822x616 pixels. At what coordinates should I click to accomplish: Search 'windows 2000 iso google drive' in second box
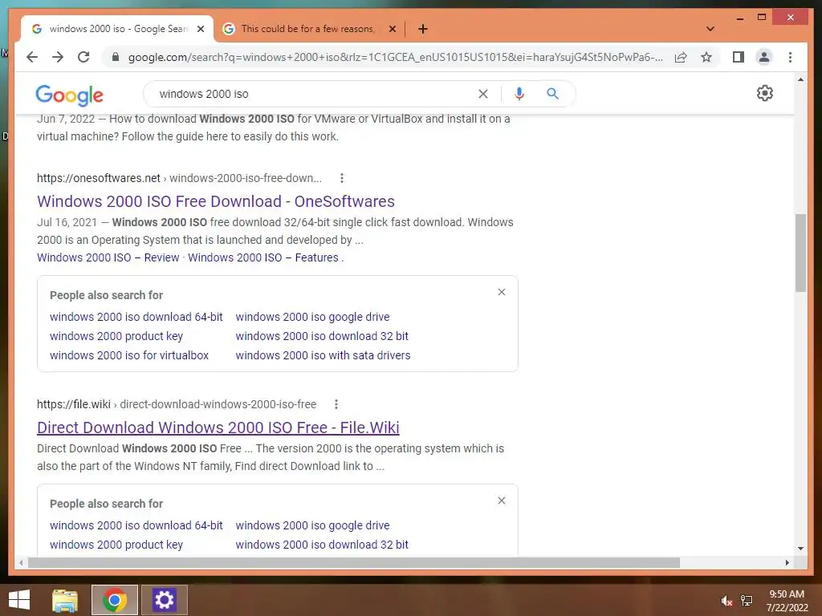point(312,525)
